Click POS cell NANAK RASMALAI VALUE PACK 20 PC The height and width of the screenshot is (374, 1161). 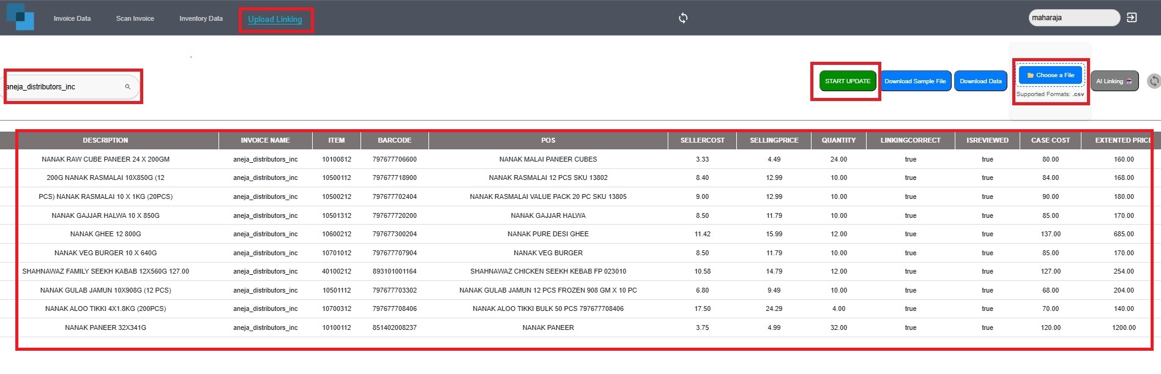[548, 196]
